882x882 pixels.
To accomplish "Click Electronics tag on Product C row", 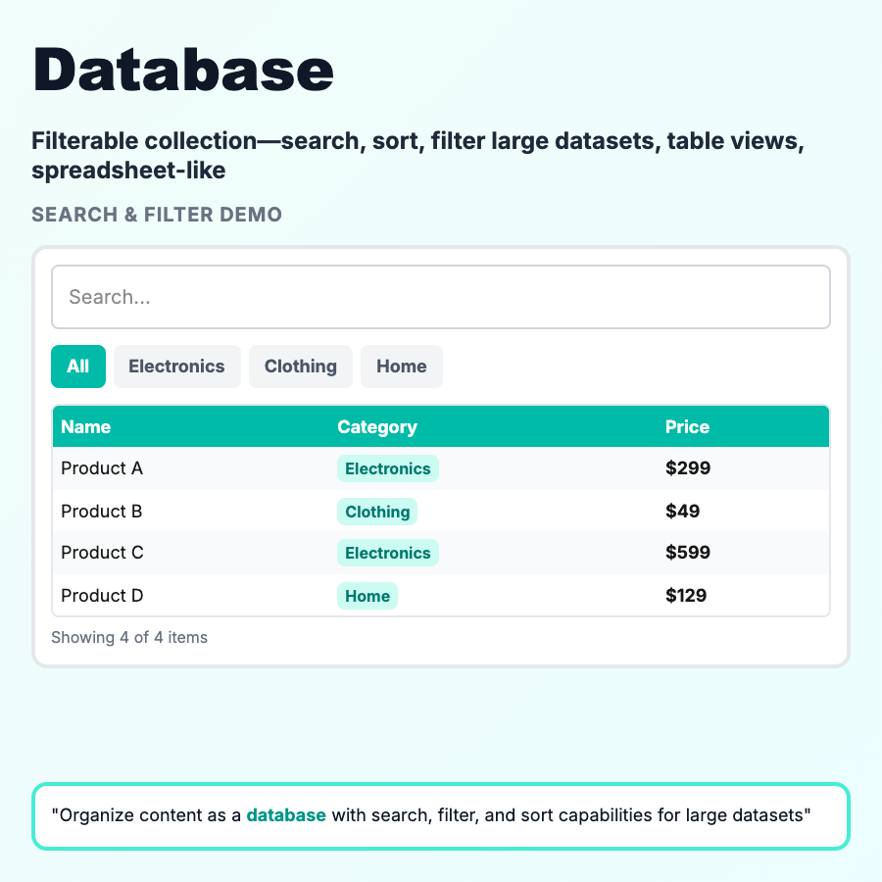I will click(387, 553).
